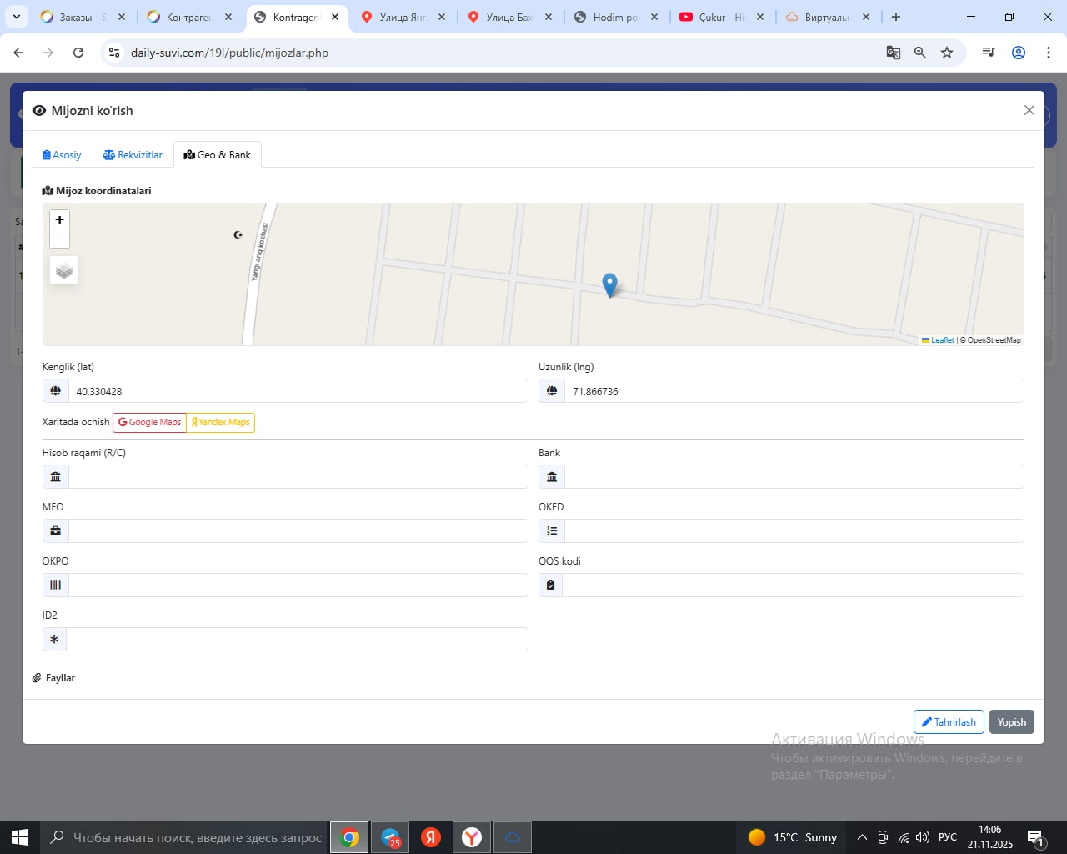This screenshot has height=854, width=1067.
Task: Bookmark this page with the star icon
Action: [947, 53]
